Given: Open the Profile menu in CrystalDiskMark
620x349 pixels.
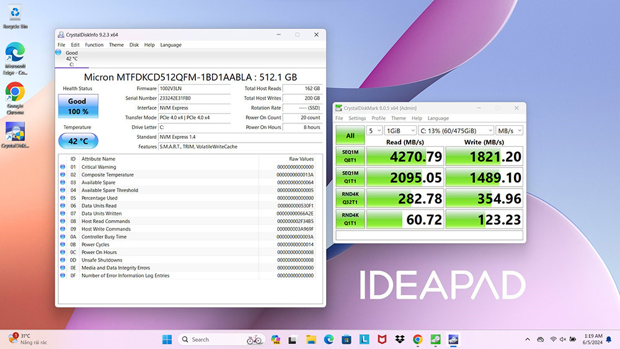Looking at the screenshot, I should click(x=378, y=118).
